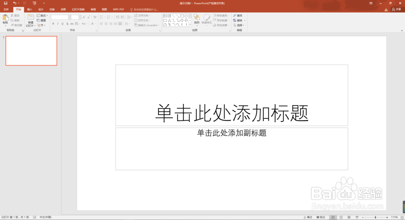The height and width of the screenshot is (220, 405).
Task: Switch to reading view icon
Action: [x=349, y=218]
